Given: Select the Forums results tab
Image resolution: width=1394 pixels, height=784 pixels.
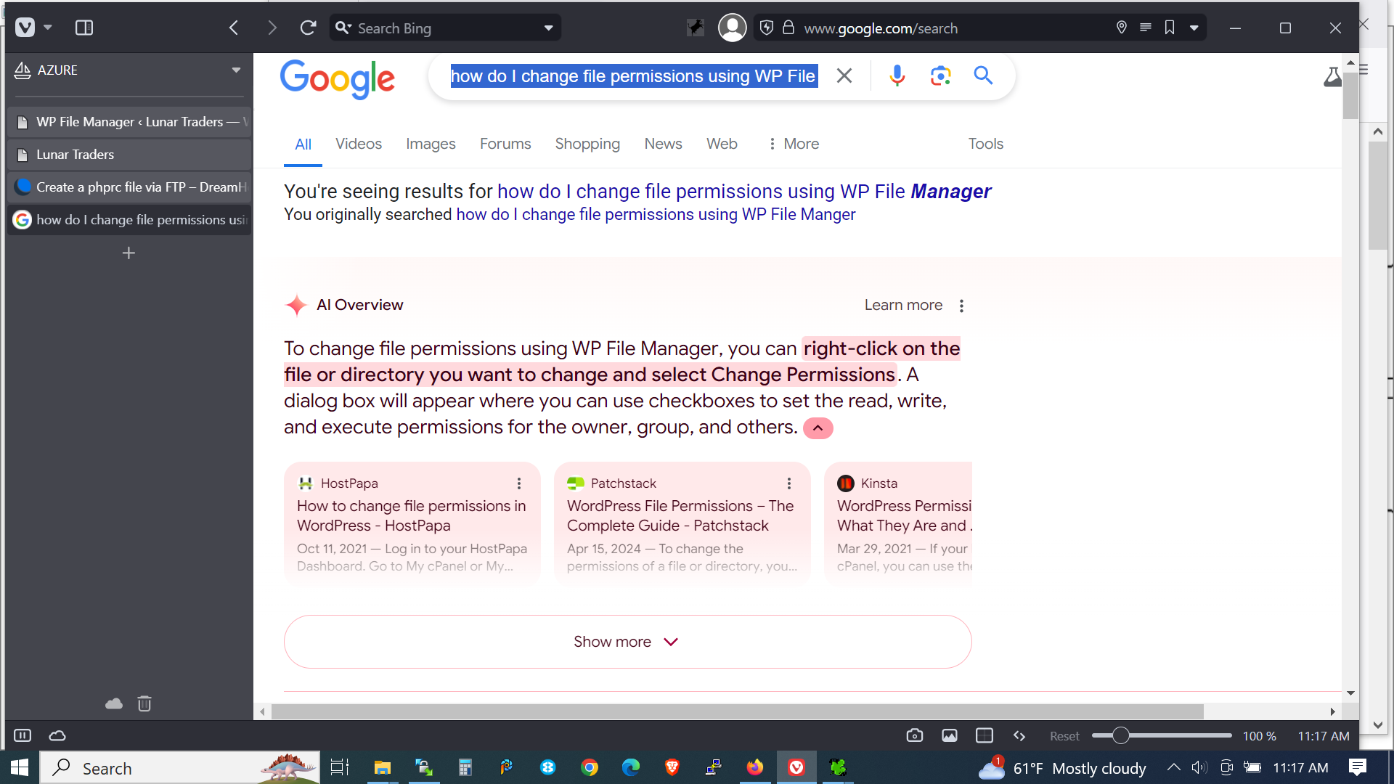Looking at the screenshot, I should [x=505, y=144].
